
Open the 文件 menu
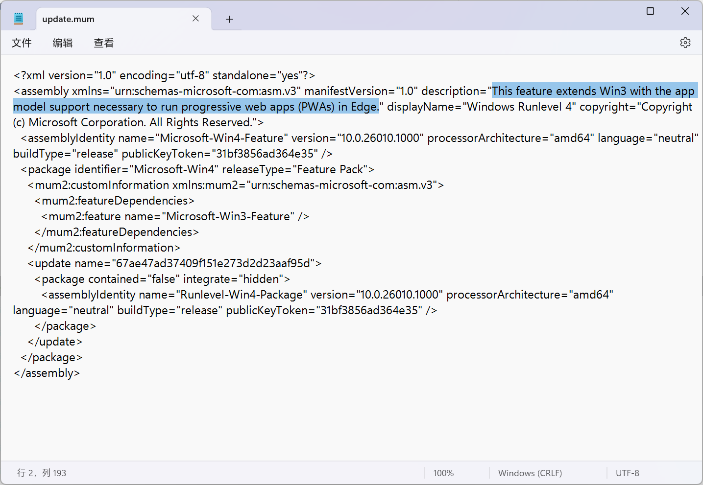(x=22, y=43)
